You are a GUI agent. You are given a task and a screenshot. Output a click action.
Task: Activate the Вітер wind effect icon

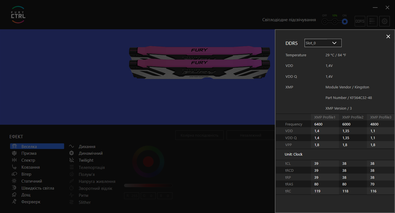pos(14,174)
